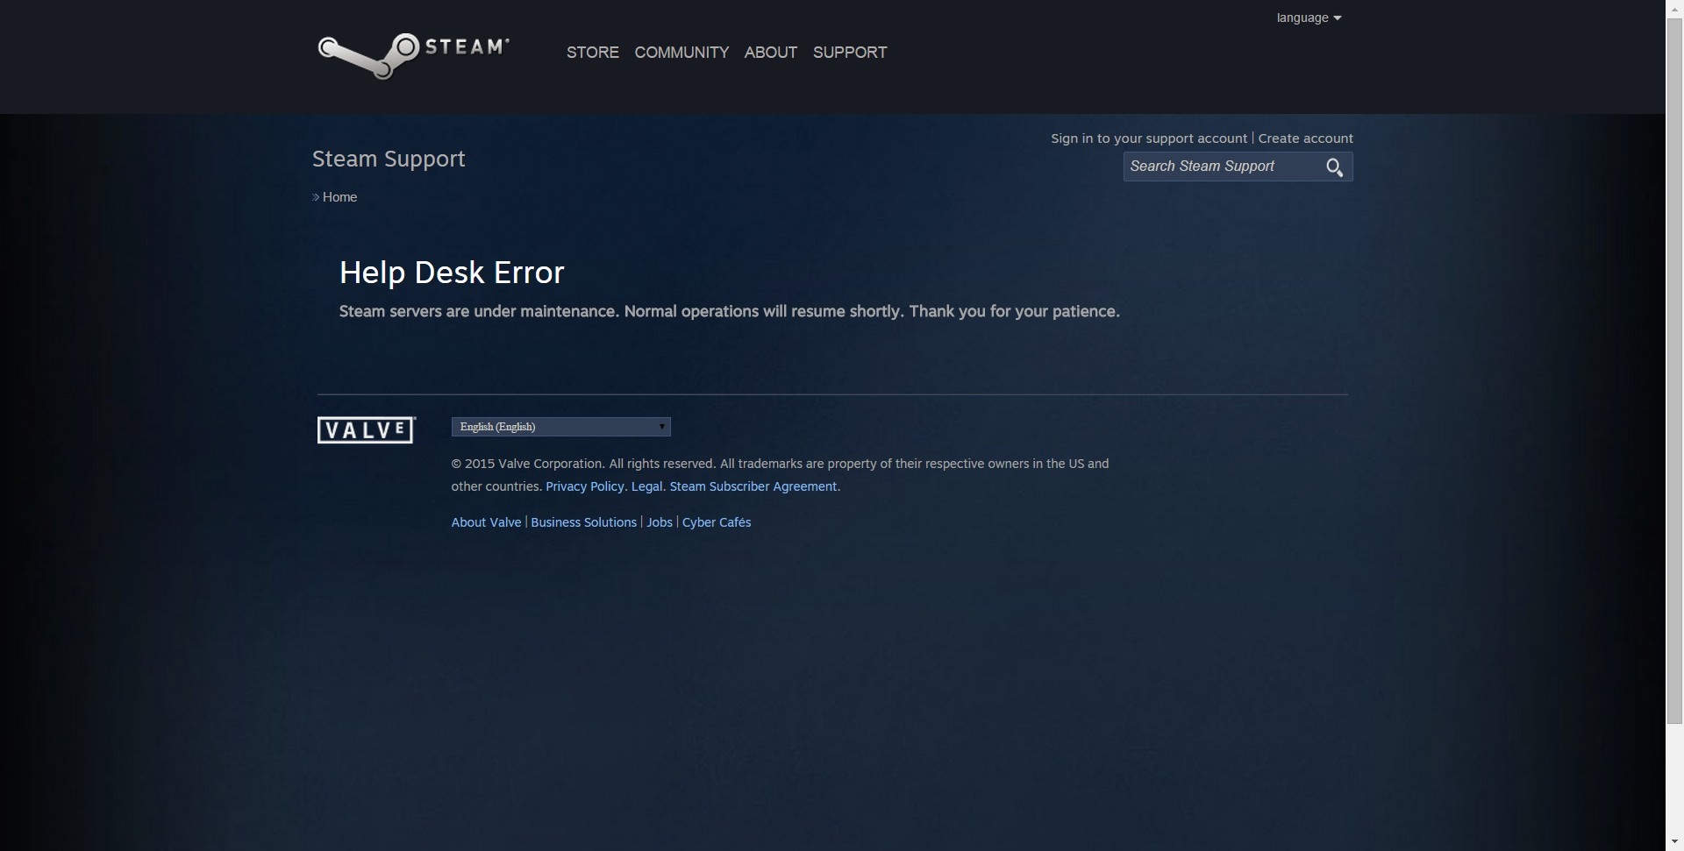
Task: Open the Privacy Policy link
Action: (585, 486)
